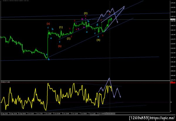Click the 7 Oct 21:00 time label

click(x=92, y=114)
